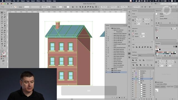Click the Stroke swatch in Properties Appearance

click(x=133, y=34)
